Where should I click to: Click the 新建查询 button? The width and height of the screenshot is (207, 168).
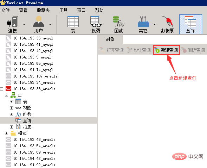coord(166,50)
